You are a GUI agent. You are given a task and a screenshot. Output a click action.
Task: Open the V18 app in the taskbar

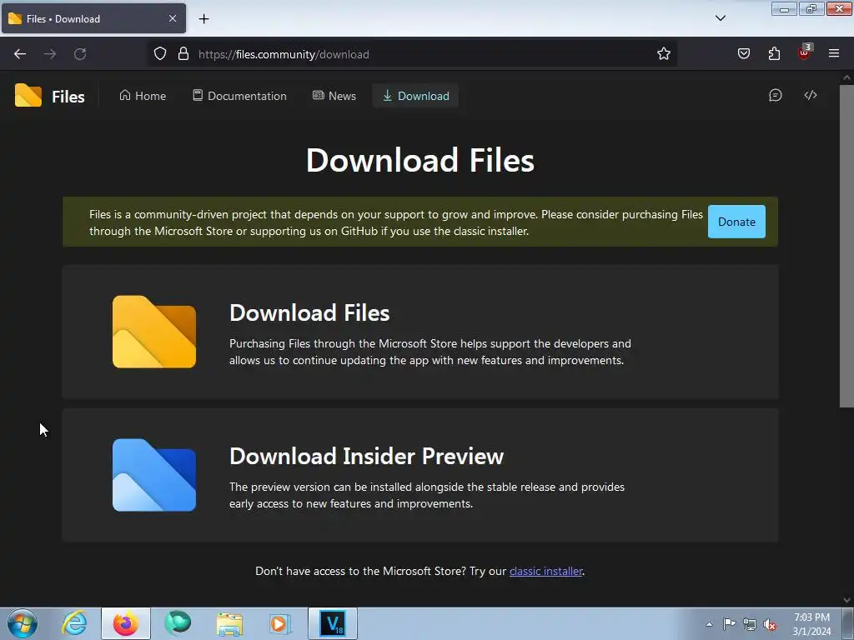tap(333, 623)
